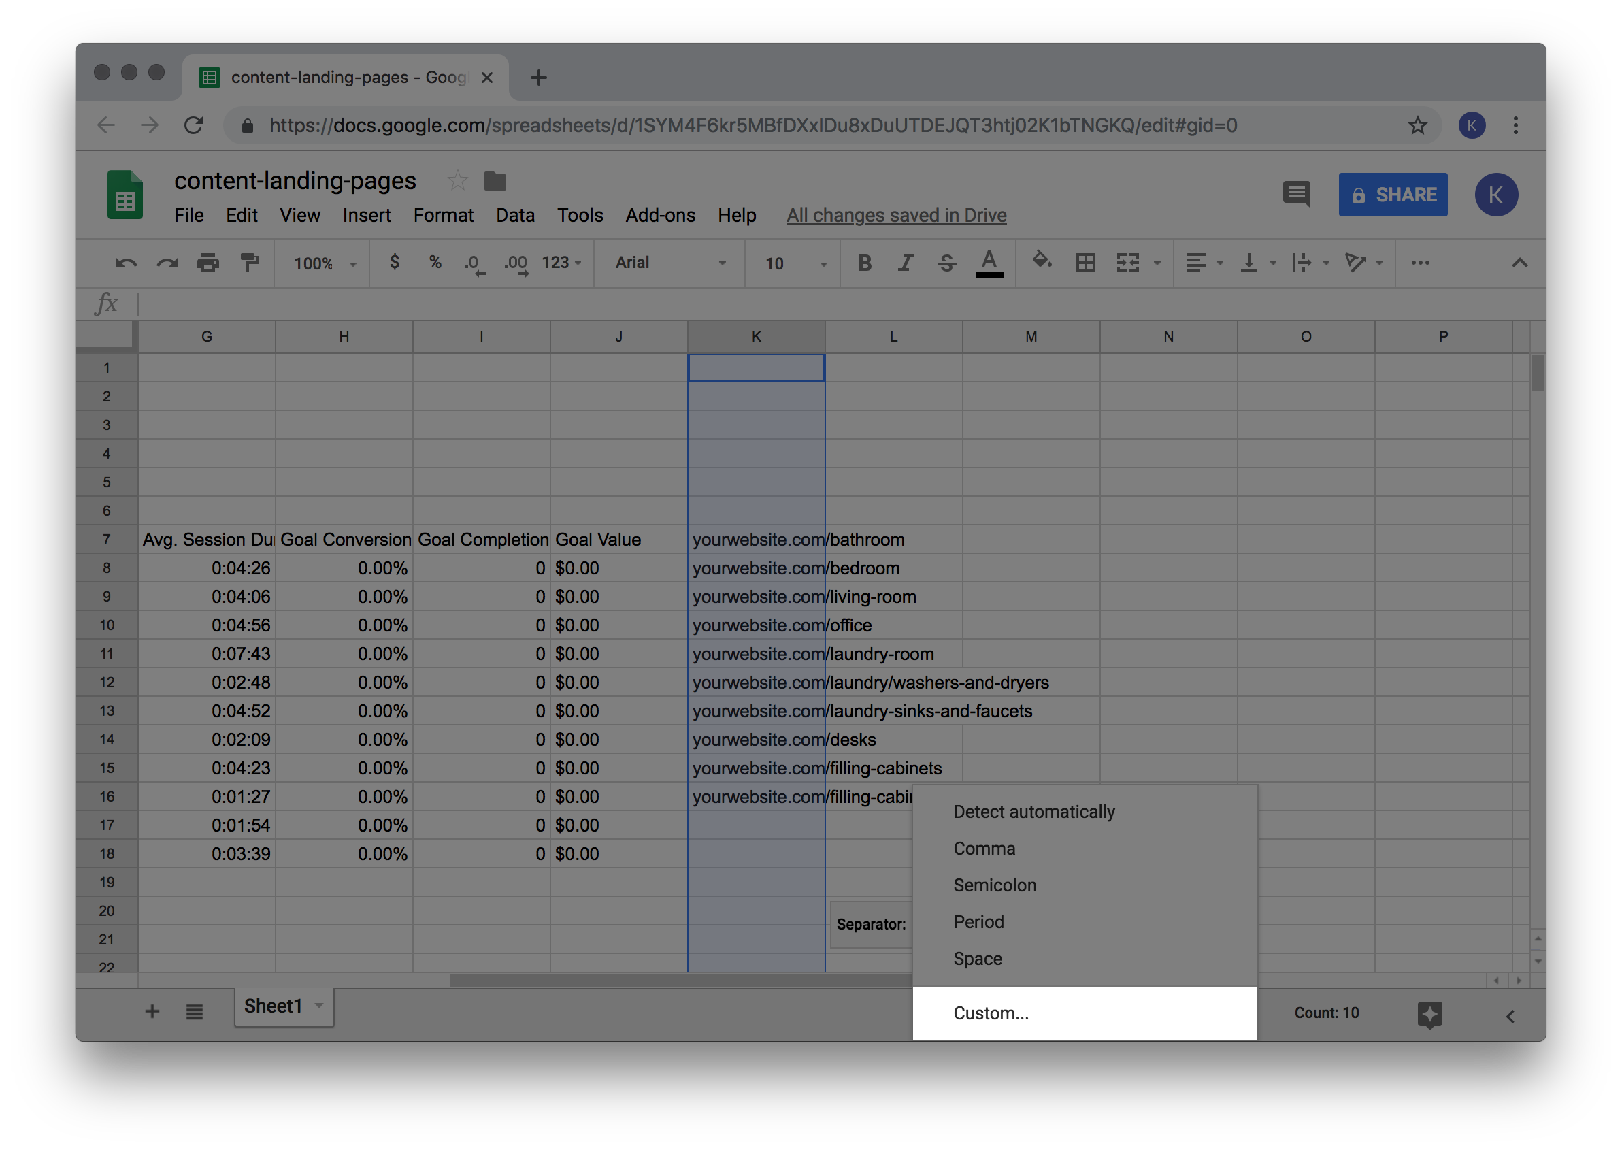Open the All sheets list icon
Screen dimensions: 1622x1150
coord(195,1011)
